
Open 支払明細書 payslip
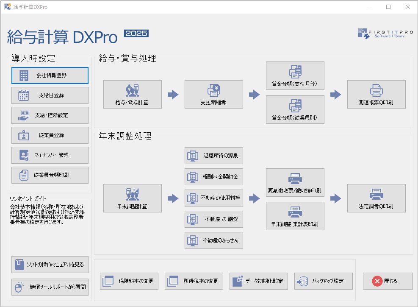tap(214, 94)
